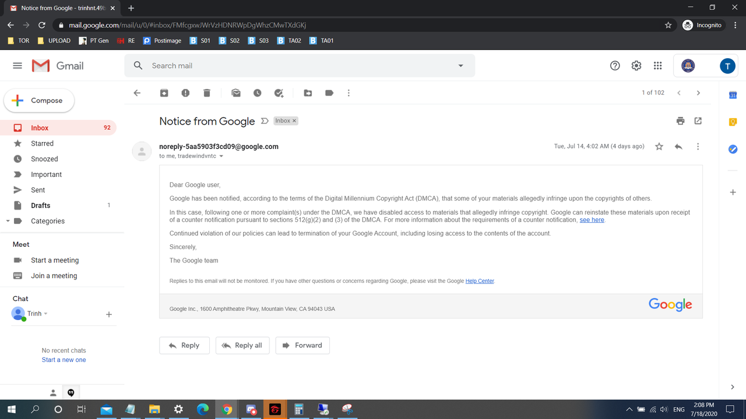The height and width of the screenshot is (419, 746).
Task: Open email in a new window
Action: (x=698, y=121)
